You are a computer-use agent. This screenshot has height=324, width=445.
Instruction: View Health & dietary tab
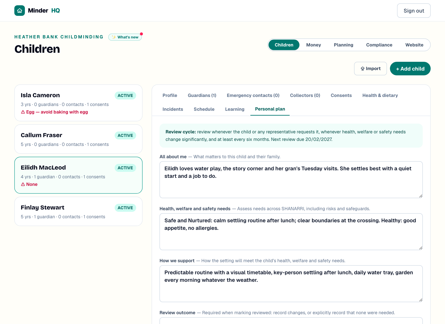[380, 95]
